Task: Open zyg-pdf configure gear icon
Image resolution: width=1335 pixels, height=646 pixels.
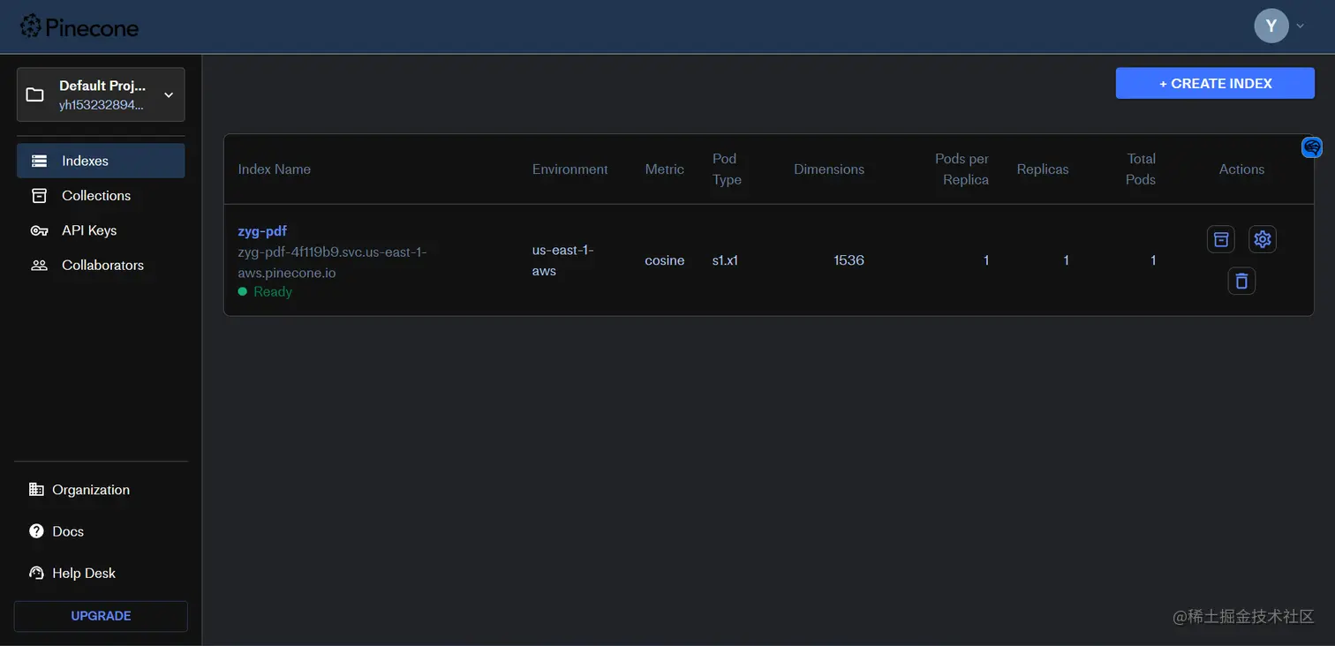Action: coord(1263,239)
